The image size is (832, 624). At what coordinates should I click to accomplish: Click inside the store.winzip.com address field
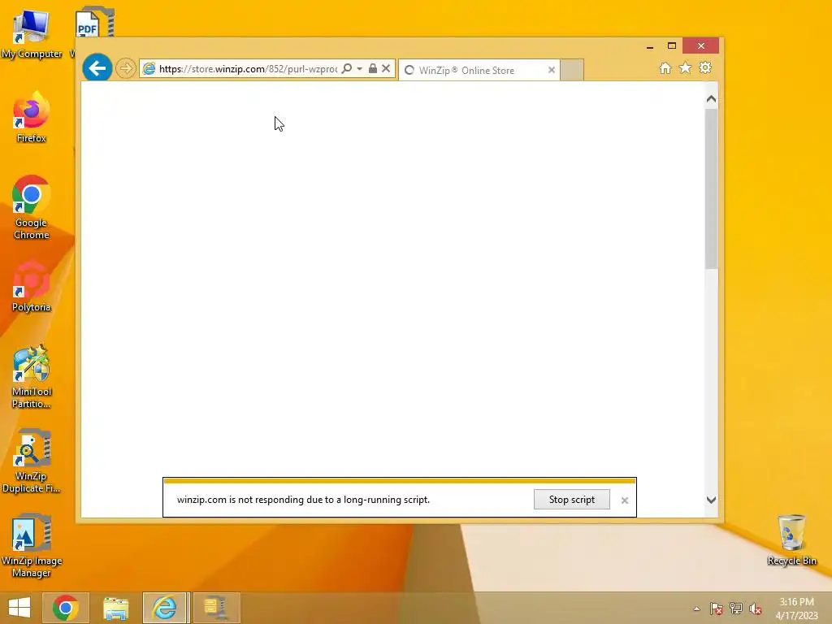[x=248, y=69]
